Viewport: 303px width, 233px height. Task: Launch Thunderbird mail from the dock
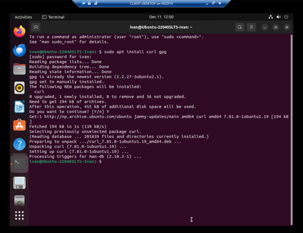tap(19, 50)
